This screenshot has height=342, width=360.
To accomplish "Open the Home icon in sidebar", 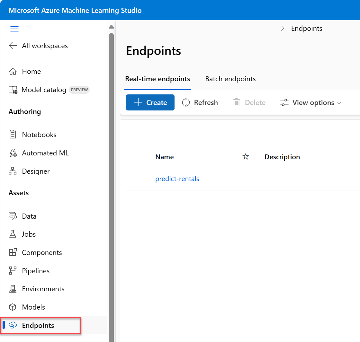I will 13,71.
